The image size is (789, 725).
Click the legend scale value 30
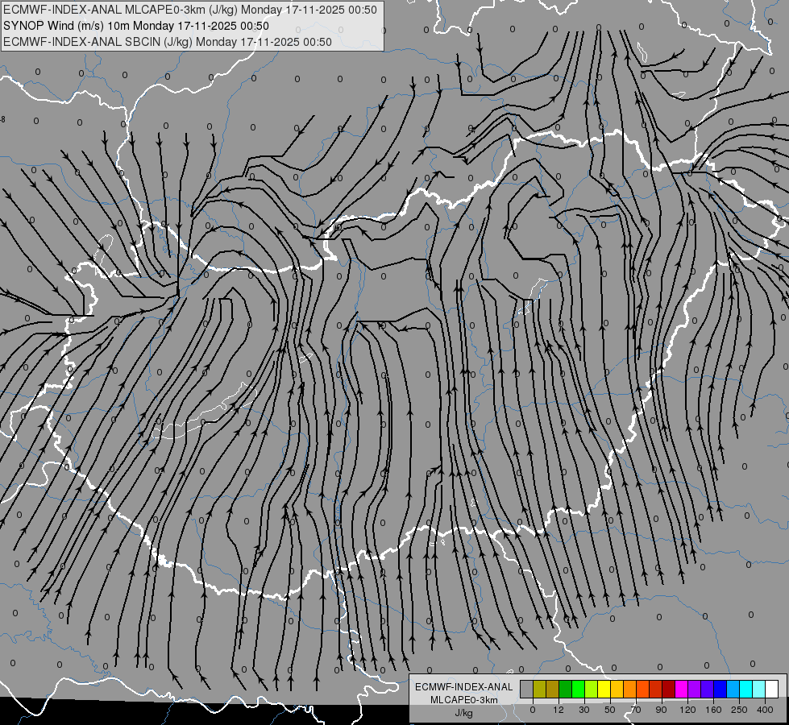(x=584, y=710)
